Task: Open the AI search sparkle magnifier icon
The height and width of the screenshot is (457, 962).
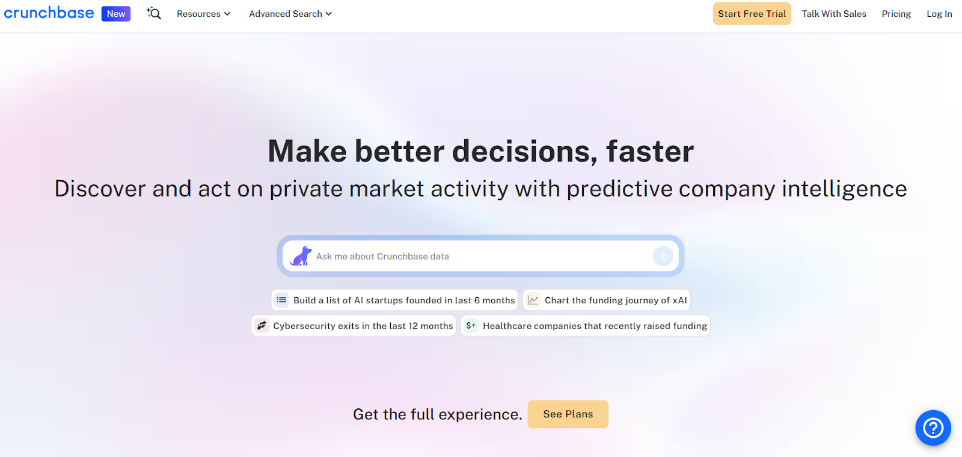Action: click(154, 13)
